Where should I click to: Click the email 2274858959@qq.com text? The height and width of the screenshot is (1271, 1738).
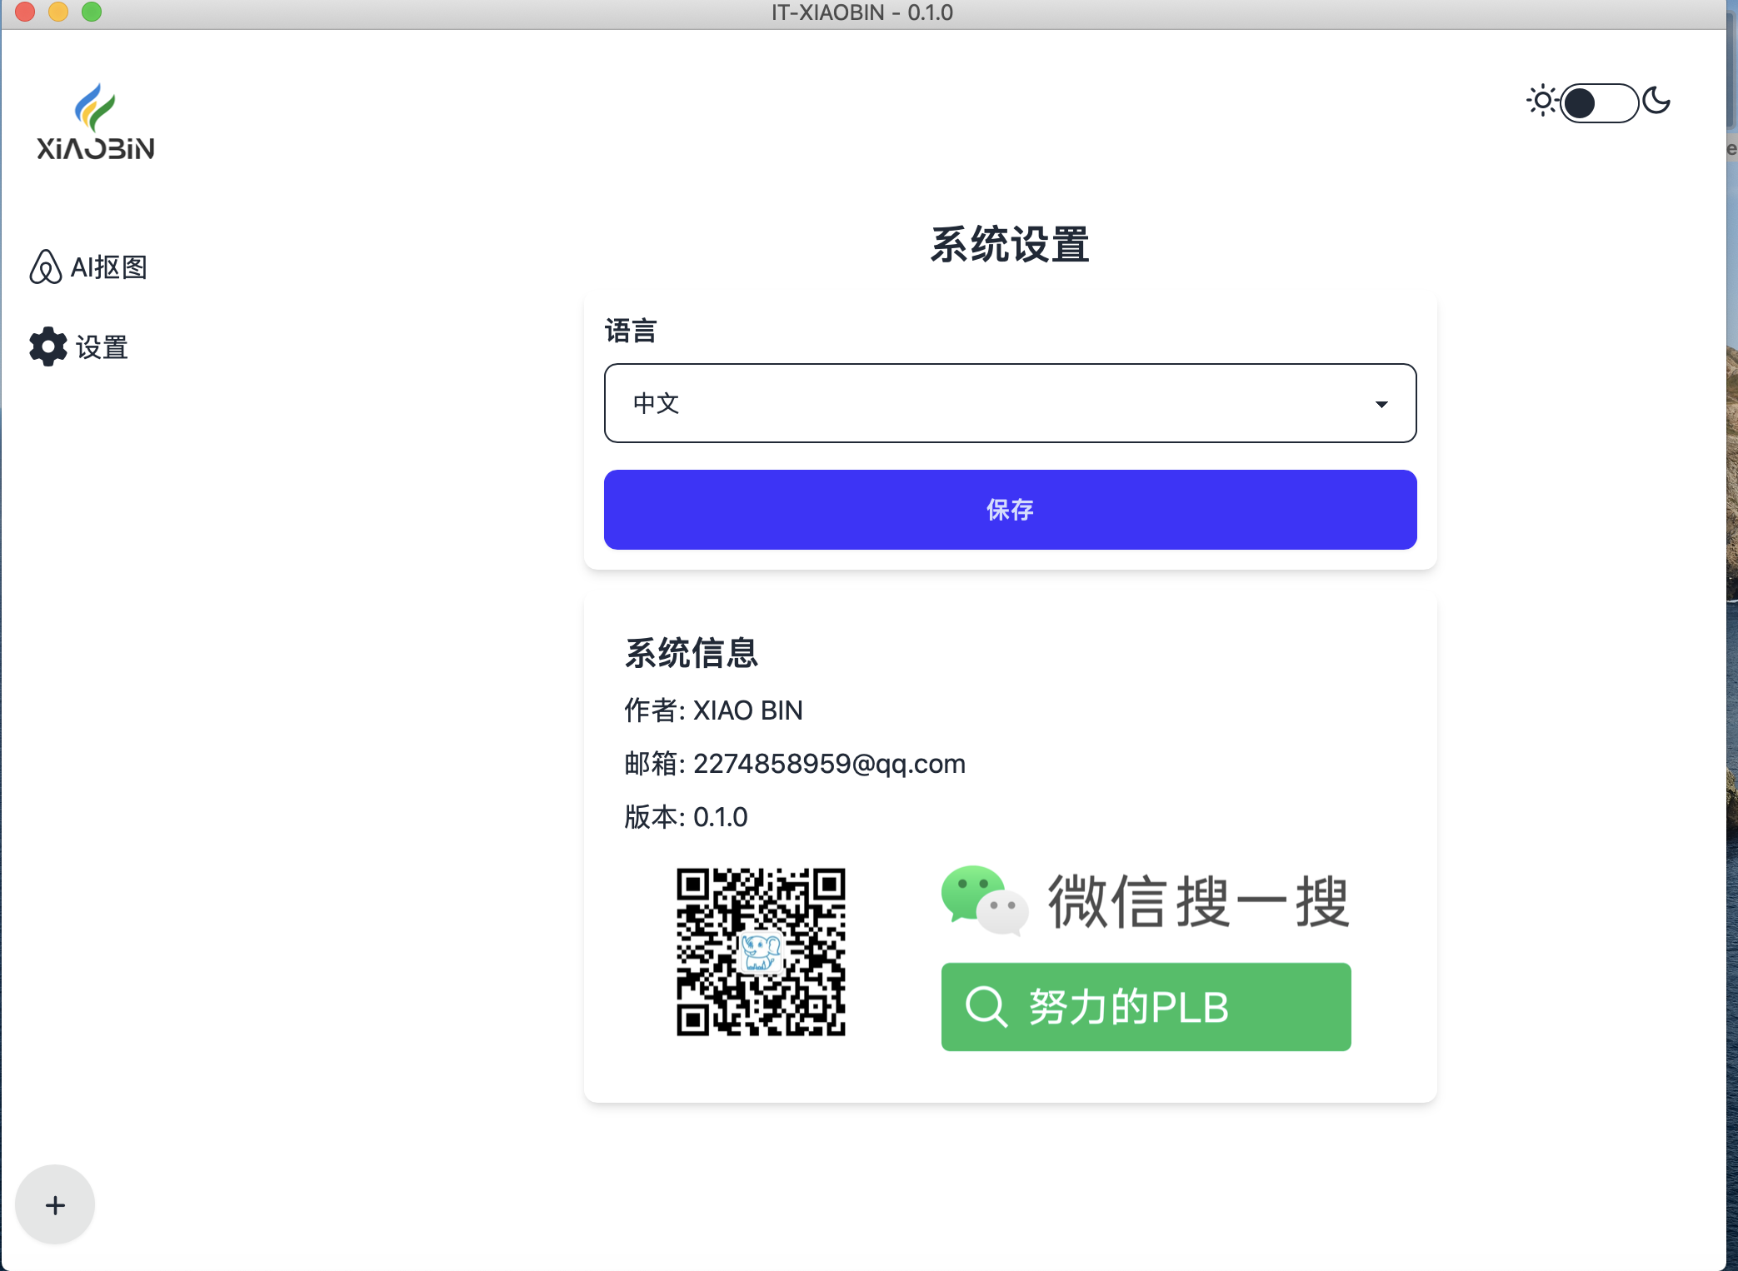pyautogui.click(x=828, y=764)
